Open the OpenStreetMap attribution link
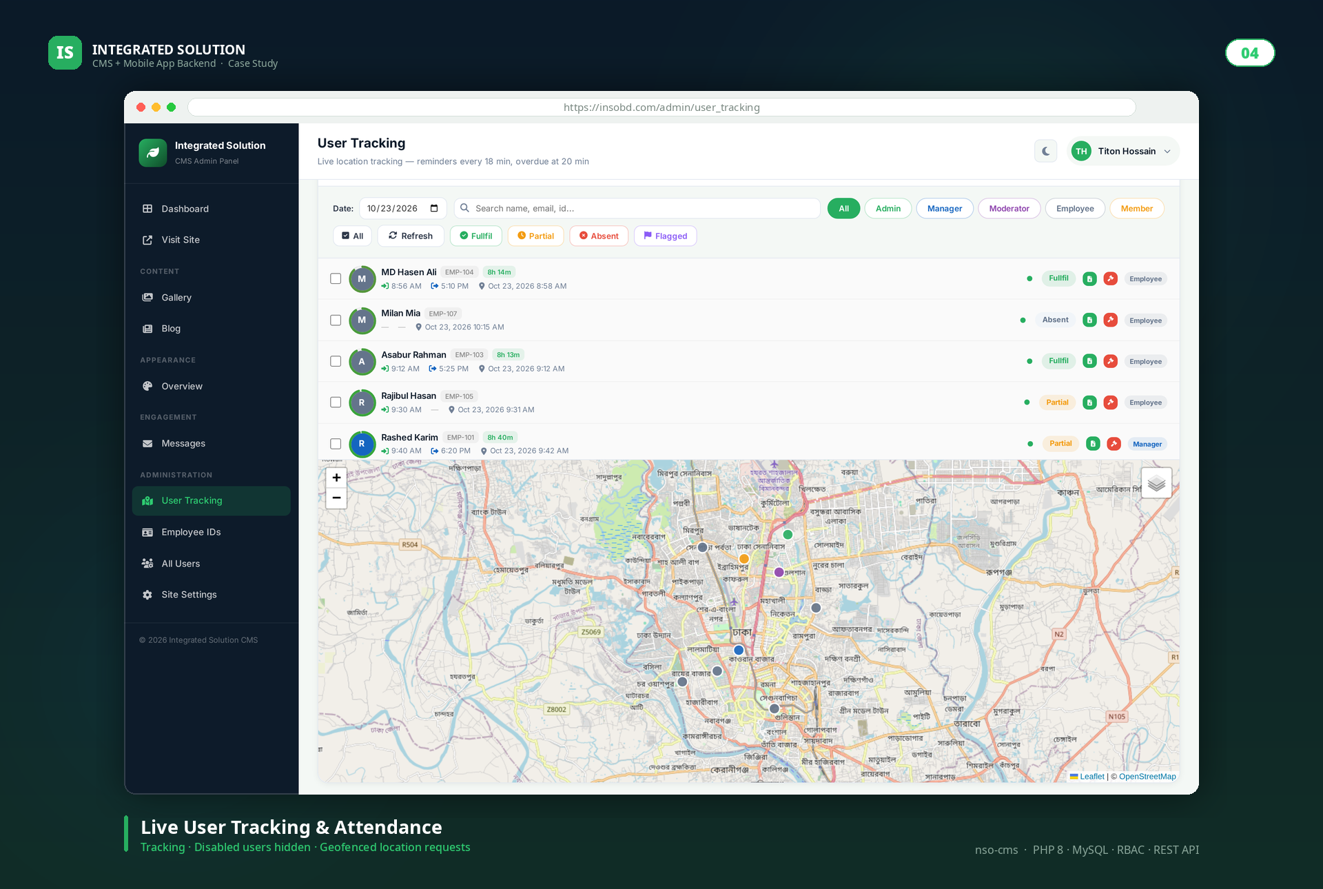 pos(1147,777)
